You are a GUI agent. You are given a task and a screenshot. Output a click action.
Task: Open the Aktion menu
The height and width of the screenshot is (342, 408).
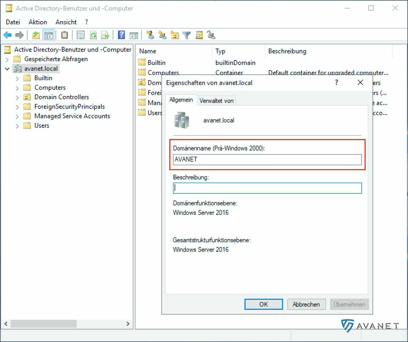coord(38,22)
